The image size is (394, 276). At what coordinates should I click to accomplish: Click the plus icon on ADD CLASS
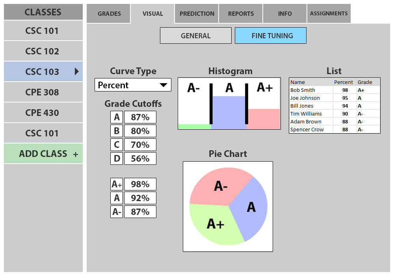pos(76,154)
